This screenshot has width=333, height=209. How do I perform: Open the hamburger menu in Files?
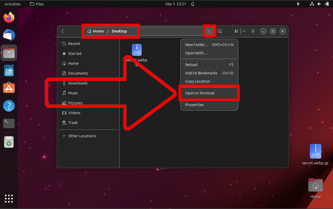(252, 31)
